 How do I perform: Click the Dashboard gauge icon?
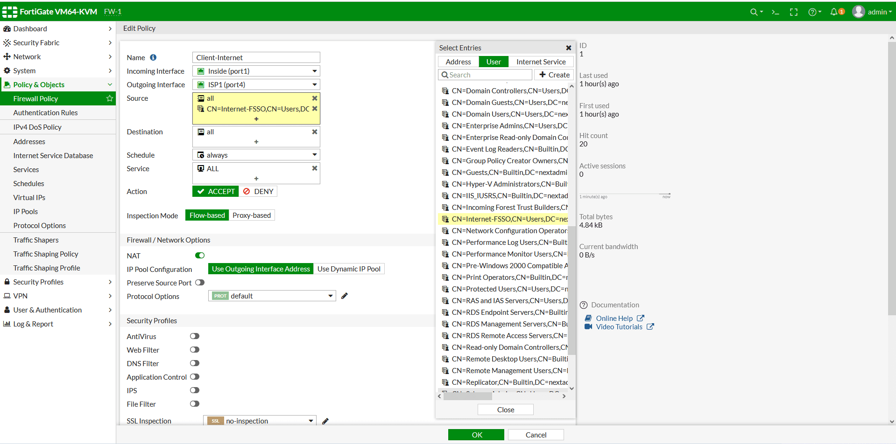click(7, 28)
